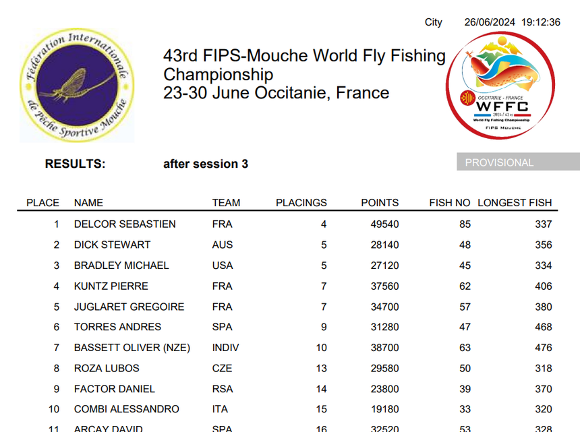Select the POINTS column header

pos(380,203)
